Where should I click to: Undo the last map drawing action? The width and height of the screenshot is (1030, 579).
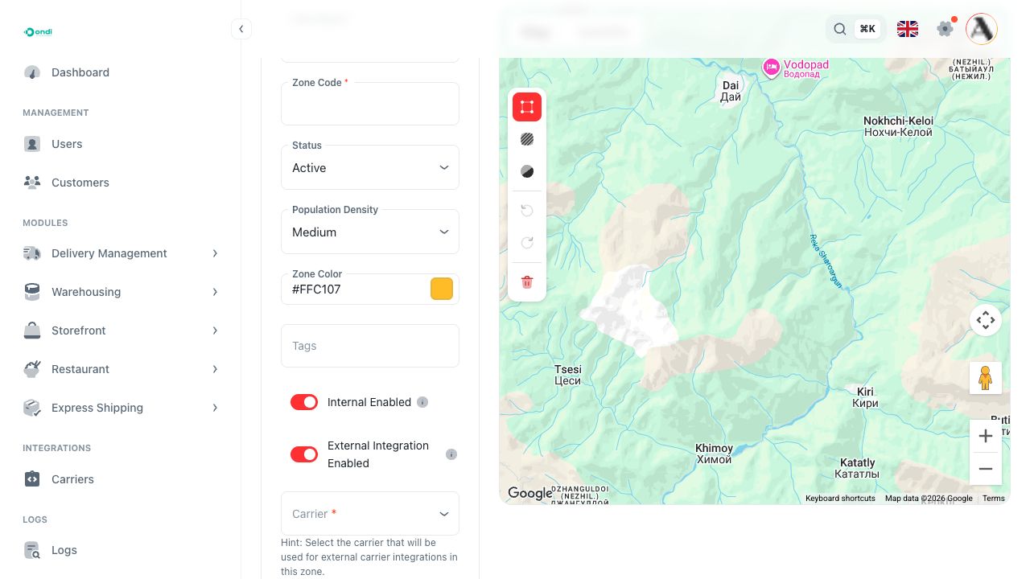527,211
